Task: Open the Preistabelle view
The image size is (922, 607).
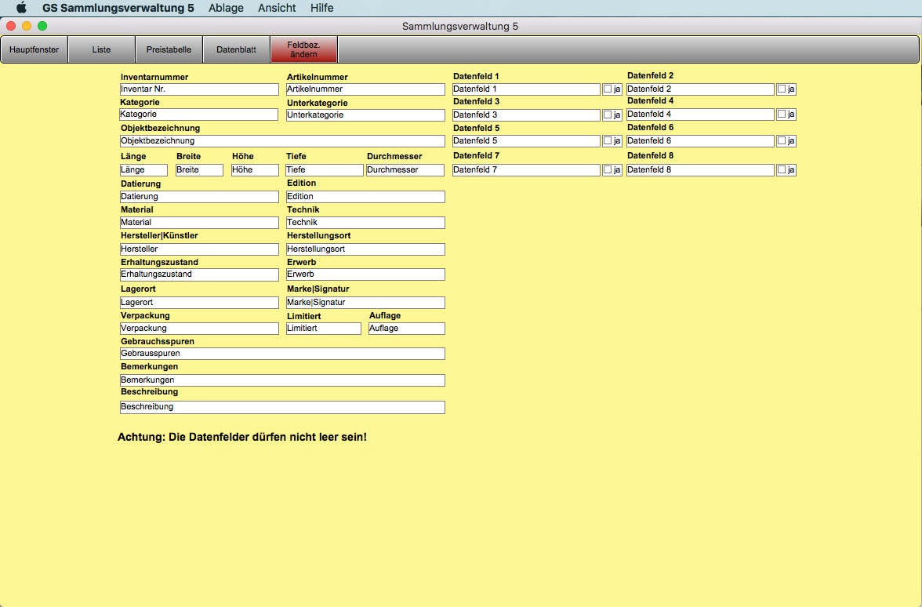Action: tap(169, 49)
